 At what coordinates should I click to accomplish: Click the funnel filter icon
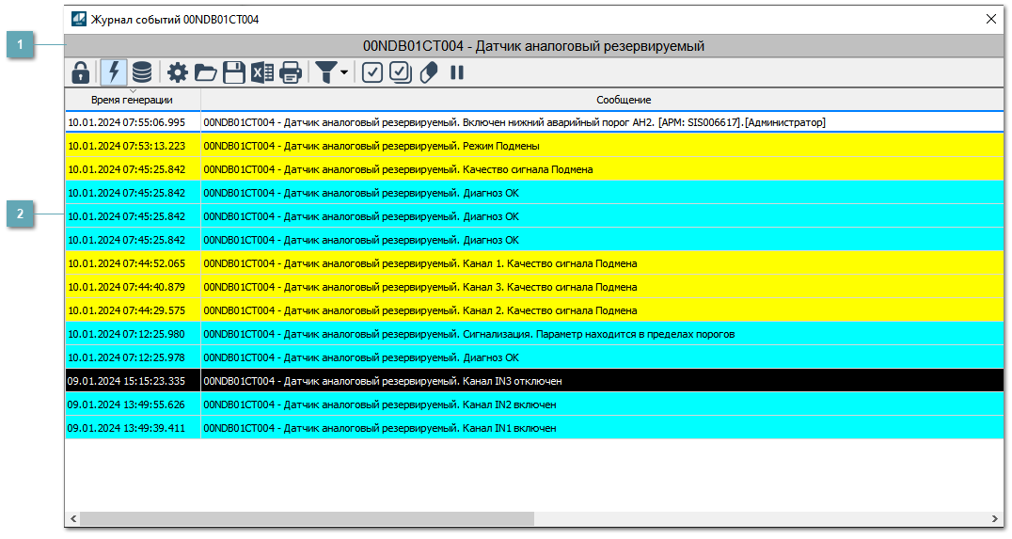click(x=325, y=72)
